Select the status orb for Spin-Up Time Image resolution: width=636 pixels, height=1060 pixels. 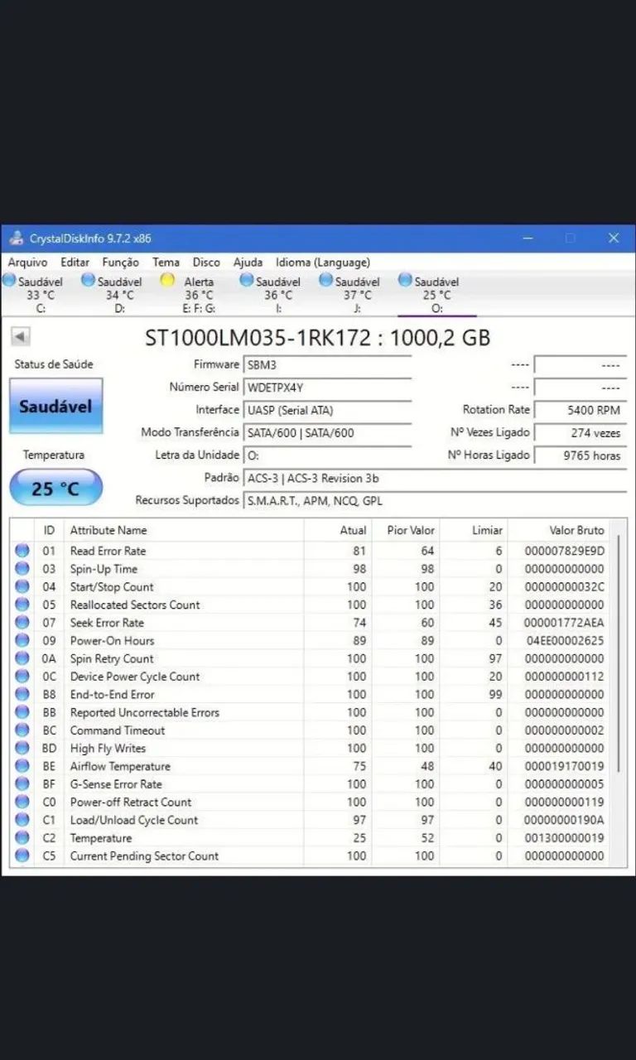(22, 569)
